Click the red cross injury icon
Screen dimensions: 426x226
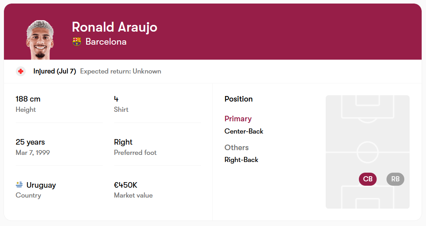pos(21,72)
